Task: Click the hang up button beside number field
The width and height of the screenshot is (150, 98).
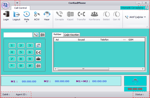Action: tap(42, 35)
